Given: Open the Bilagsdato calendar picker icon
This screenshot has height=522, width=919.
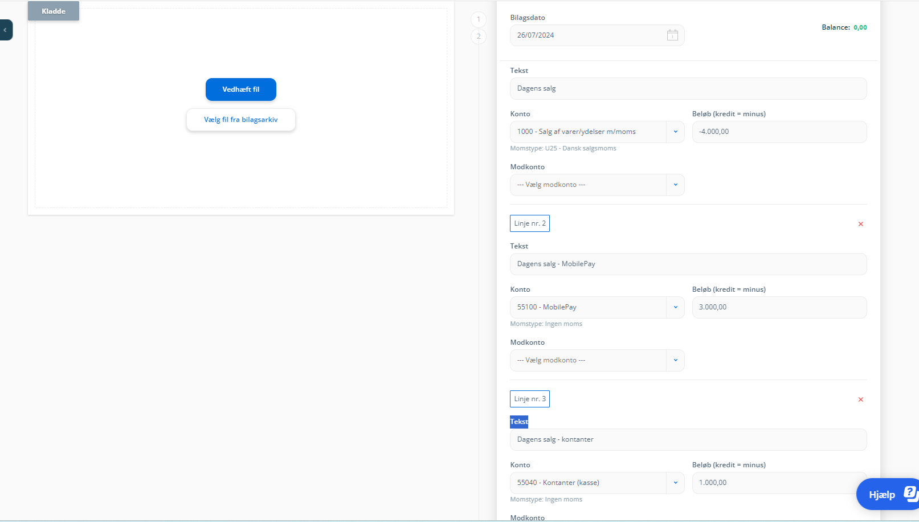Looking at the screenshot, I should pyautogui.click(x=672, y=35).
